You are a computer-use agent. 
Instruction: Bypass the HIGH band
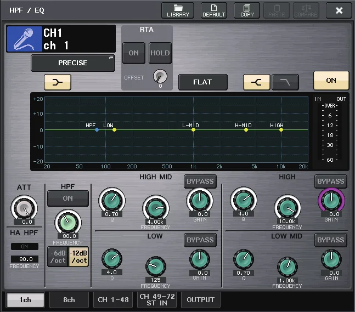click(x=331, y=181)
